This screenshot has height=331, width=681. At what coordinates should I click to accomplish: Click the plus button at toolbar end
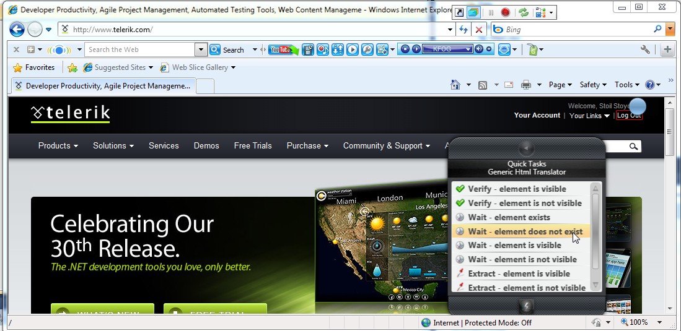[668, 49]
